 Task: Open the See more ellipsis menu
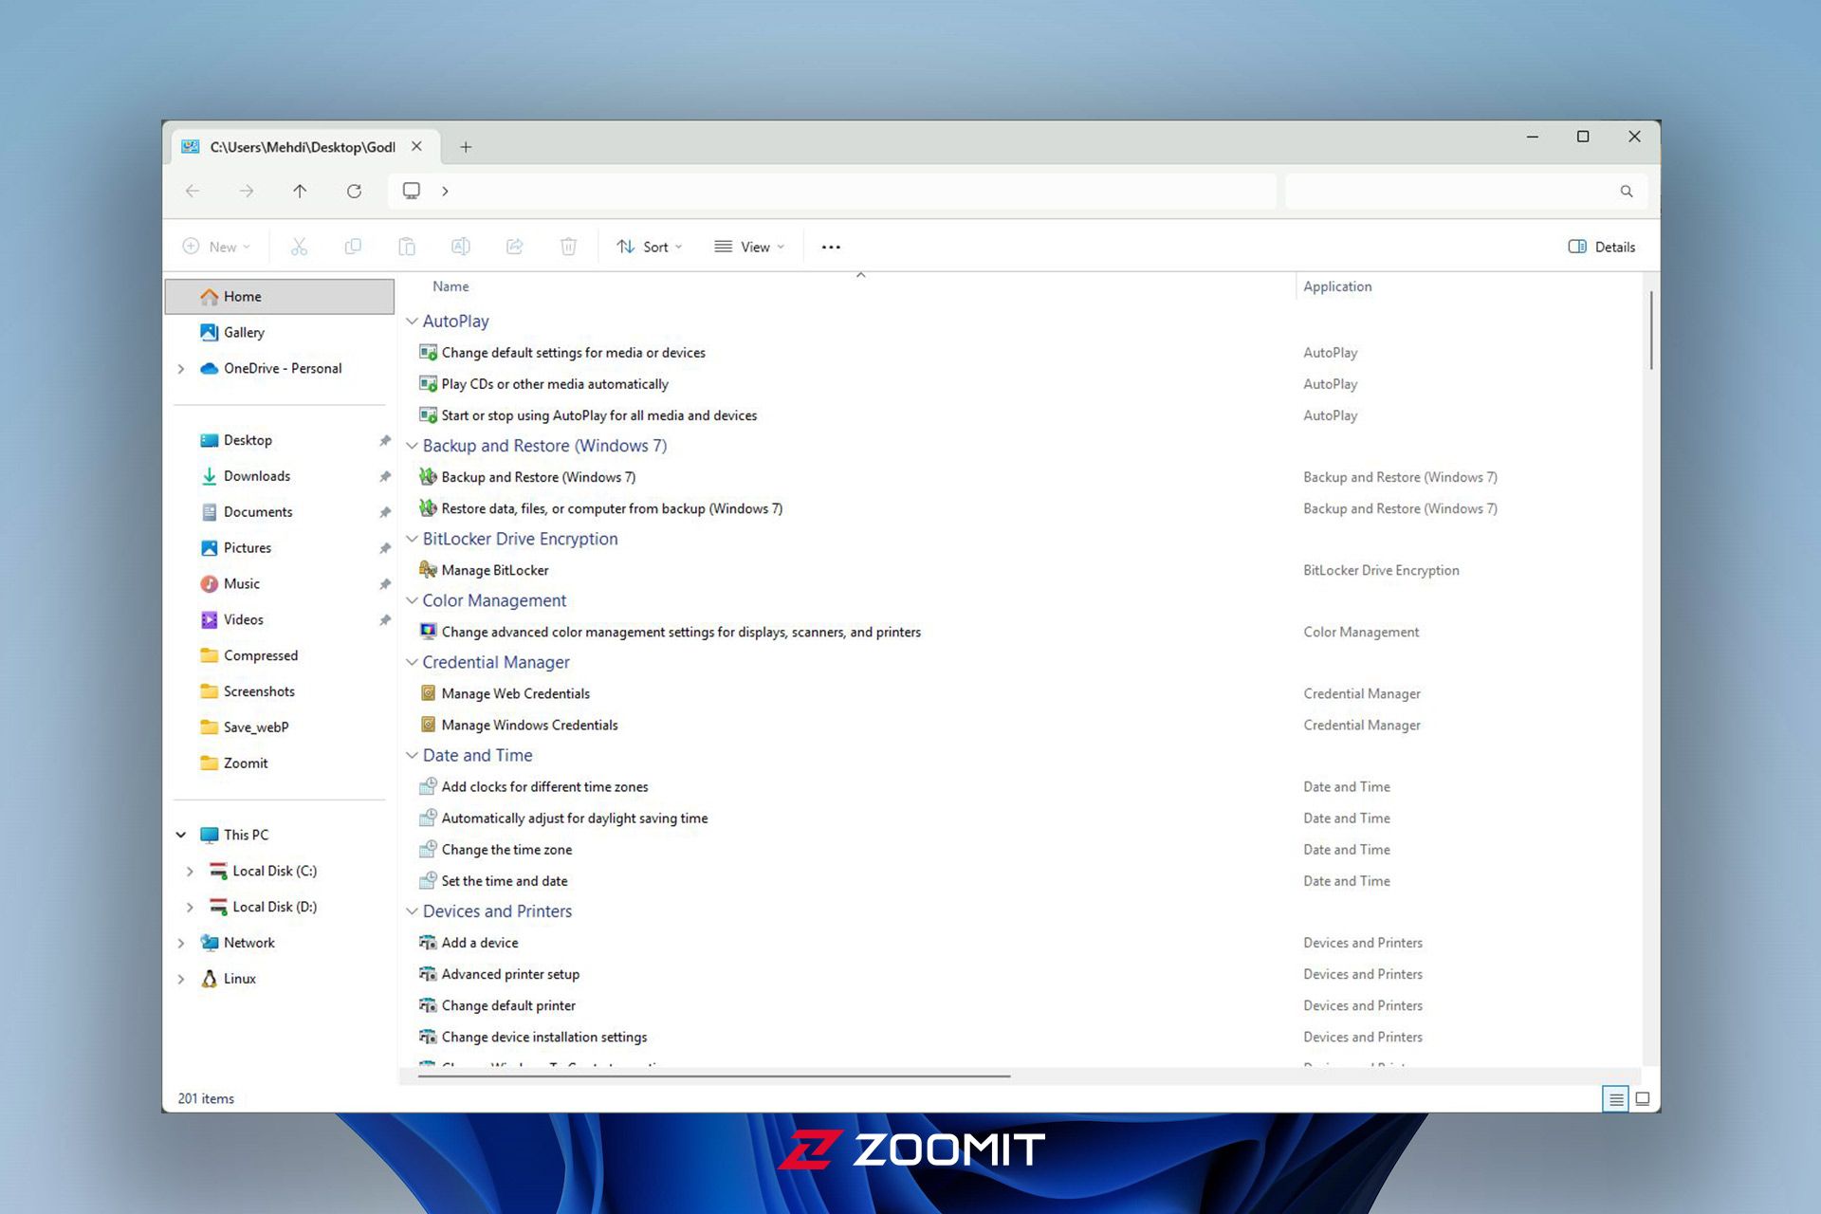click(x=831, y=247)
